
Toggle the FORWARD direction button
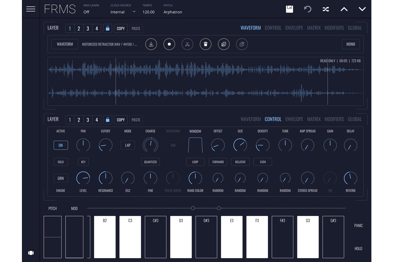(218, 162)
